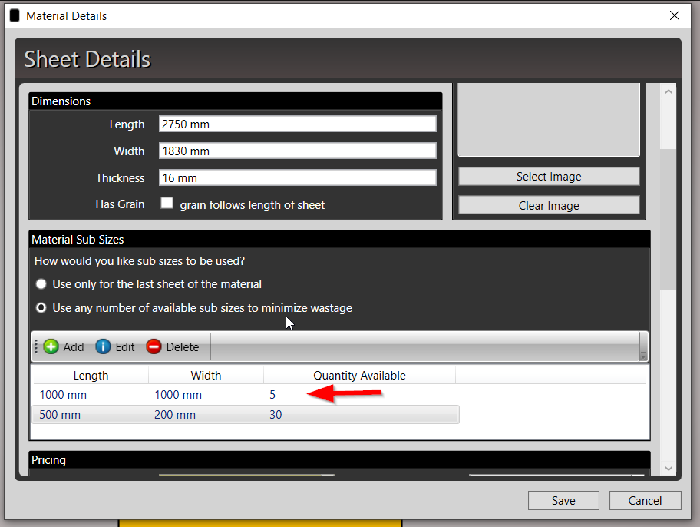The height and width of the screenshot is (527, 700).
Task: Click the Dimensions section header
Action: (x=236, y=101)
